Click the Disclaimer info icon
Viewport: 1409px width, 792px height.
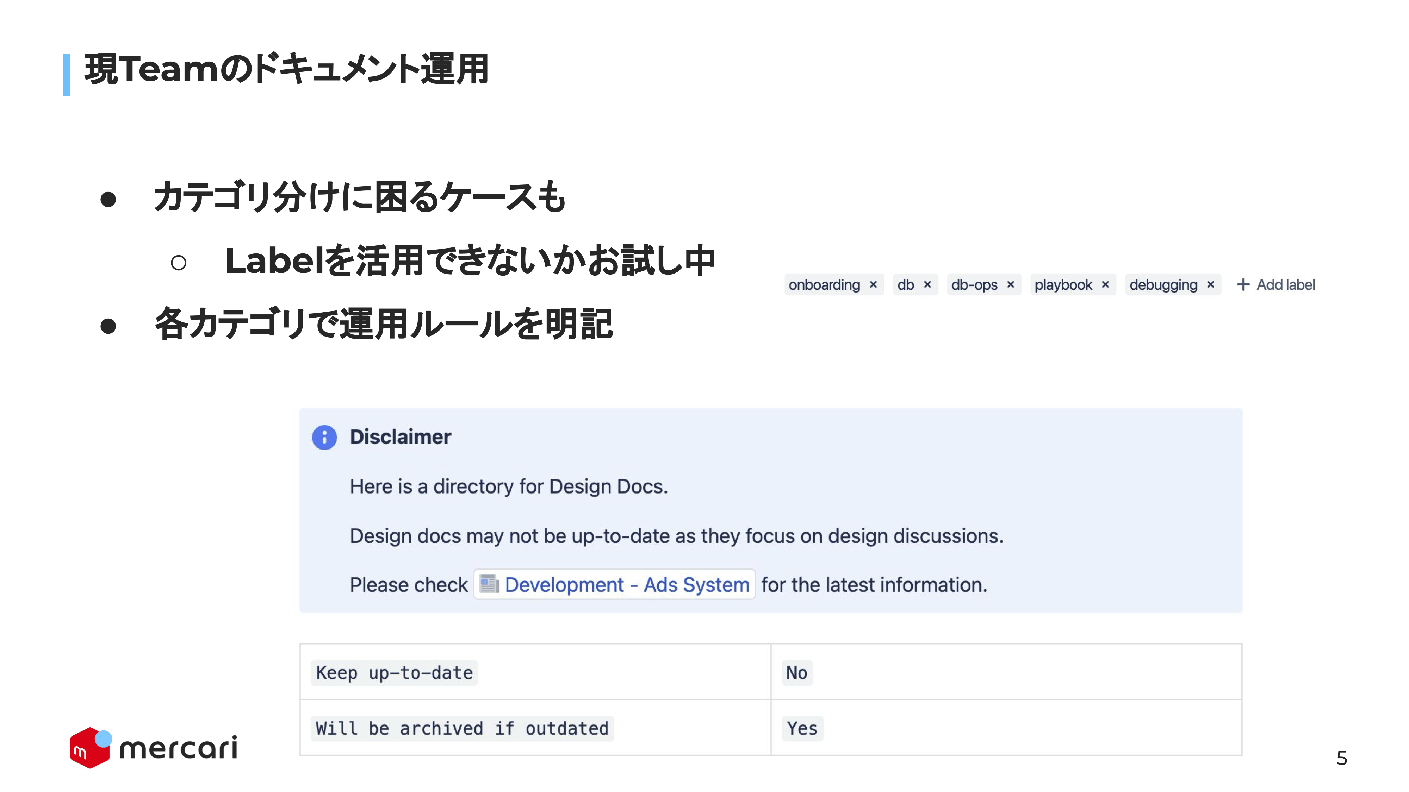point(324,437)
